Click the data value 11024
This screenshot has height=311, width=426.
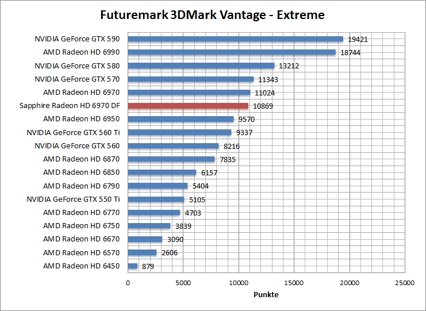point(265,93)
